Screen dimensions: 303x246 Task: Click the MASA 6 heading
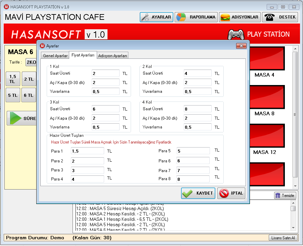click(x=21, y=52)
